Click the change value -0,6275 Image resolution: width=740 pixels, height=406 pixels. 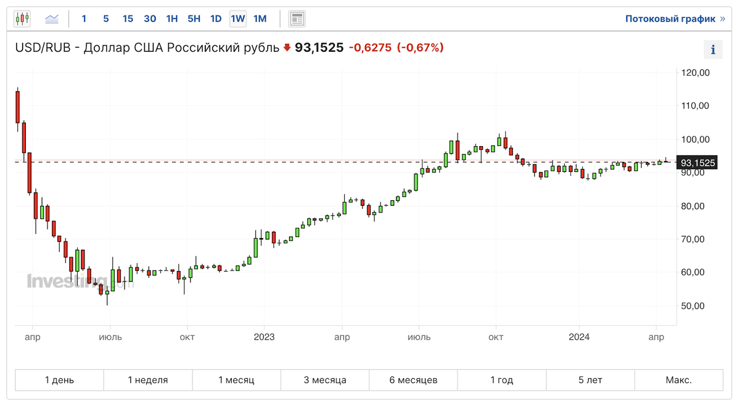click(370, 47)
